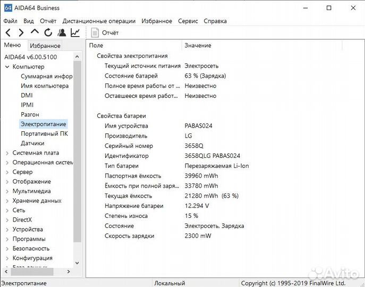
Task: Expand the Конфигурация tree node
Action: coord(7,258)
